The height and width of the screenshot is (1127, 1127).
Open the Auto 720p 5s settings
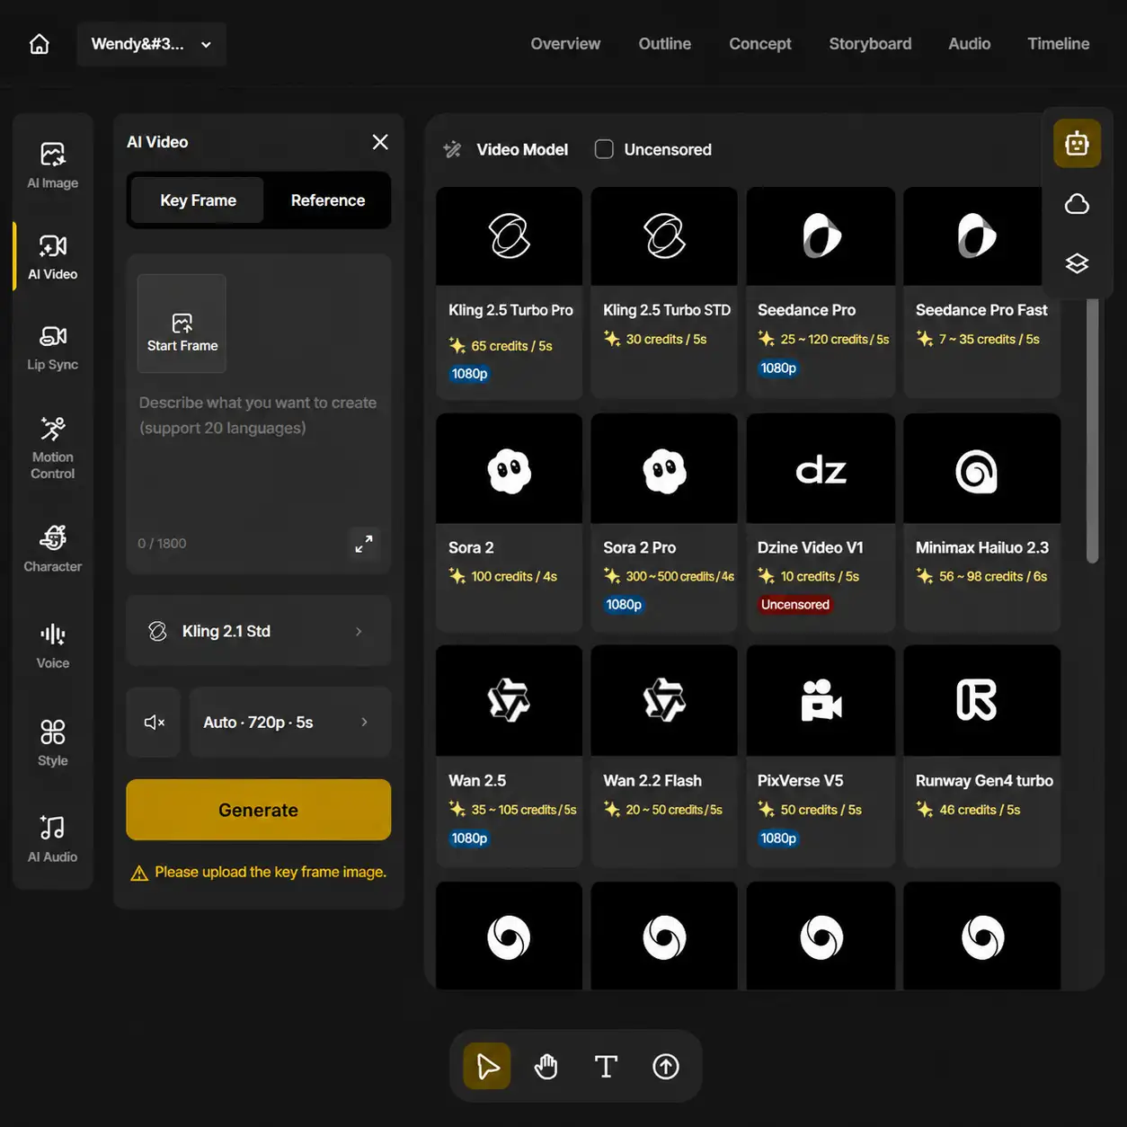(x=290, y=723)
